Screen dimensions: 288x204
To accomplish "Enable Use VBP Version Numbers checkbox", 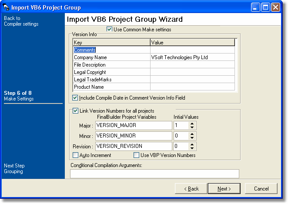I will [x=136, y=155].
